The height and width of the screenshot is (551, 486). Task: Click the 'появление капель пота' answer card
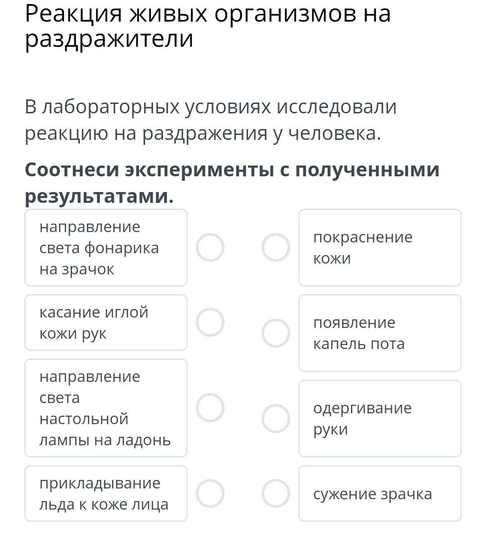[380, 333]
